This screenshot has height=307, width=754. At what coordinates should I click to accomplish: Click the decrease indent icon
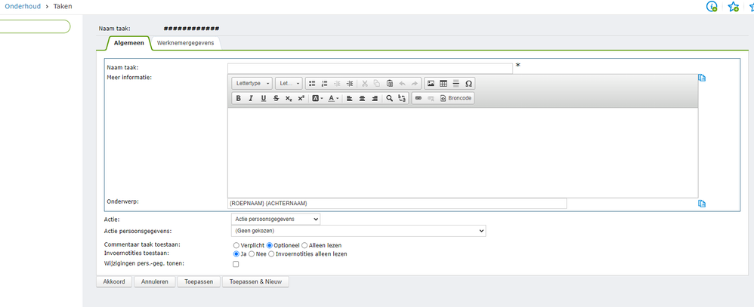click(x=337, y=83)
